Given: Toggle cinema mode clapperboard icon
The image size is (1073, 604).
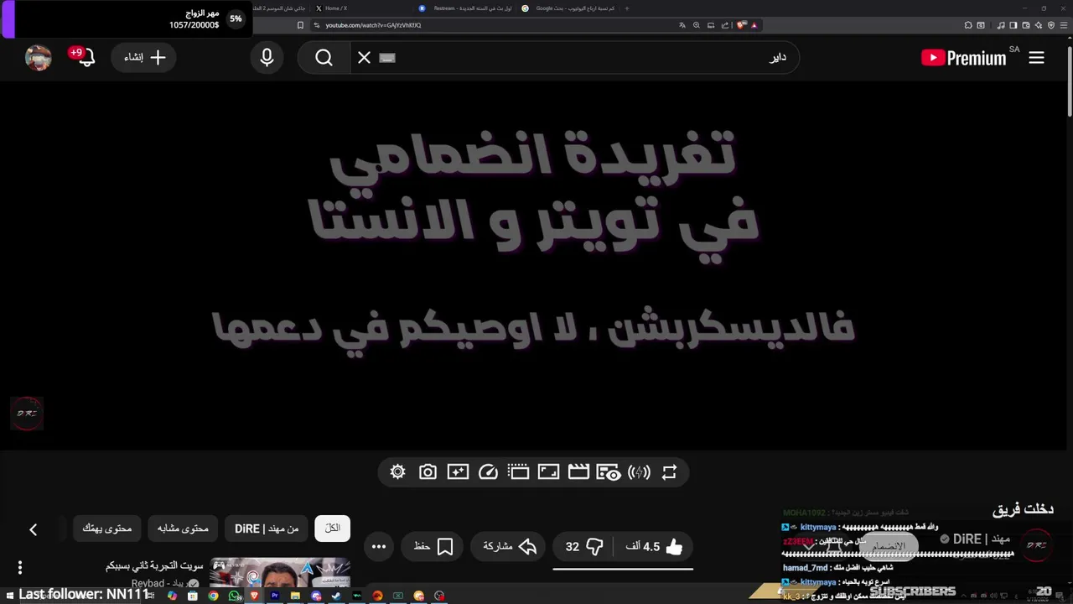Looking at the screenshot, I should (x=578, y=472).
